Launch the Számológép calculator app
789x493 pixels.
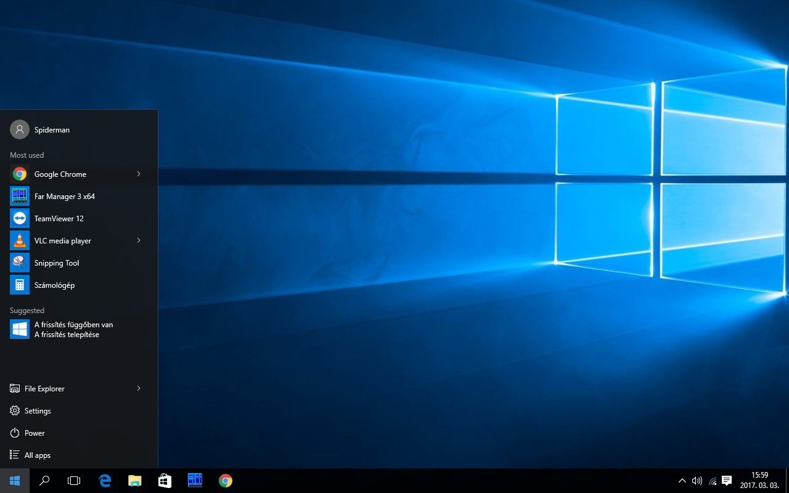pyautogui.click(x=54, y=285)
